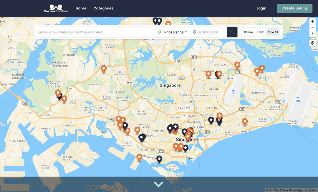Reset map bearing with the compass
318x192 pixels.
click(312, 34)
